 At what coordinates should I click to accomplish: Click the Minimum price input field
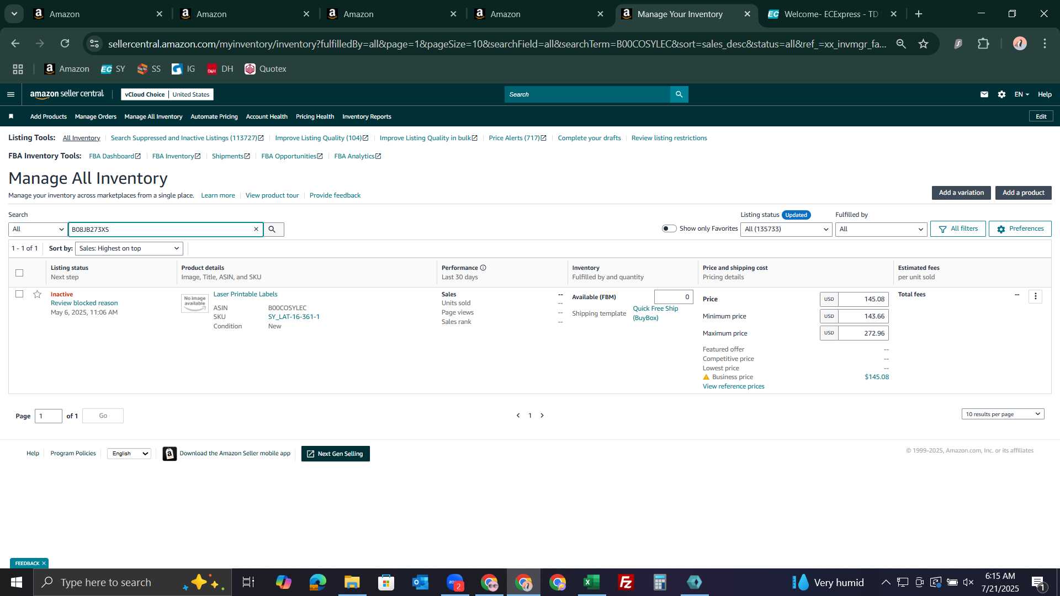pos(863,316)
